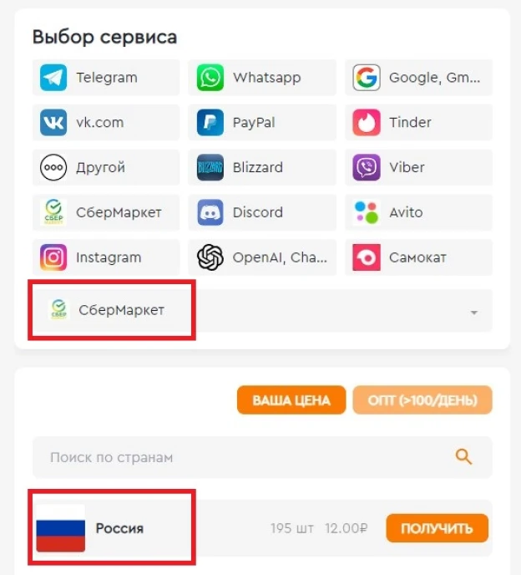Choose the PayPal service icon
The height and width of the screenshot is (575, 521).
click(x=210, y=123)
